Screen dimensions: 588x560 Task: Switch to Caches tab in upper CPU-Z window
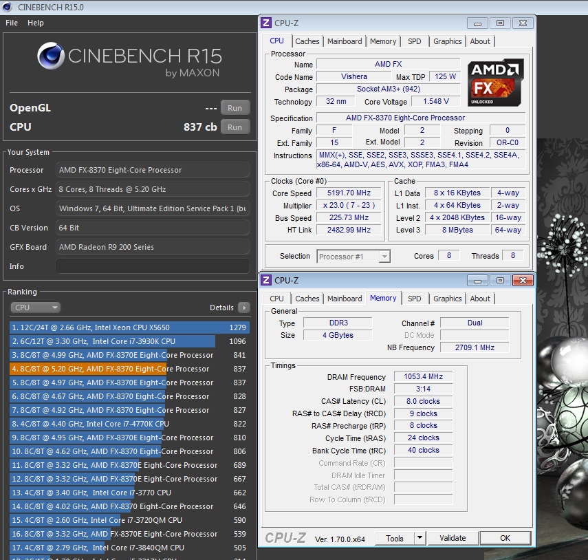tap(307, 41)
